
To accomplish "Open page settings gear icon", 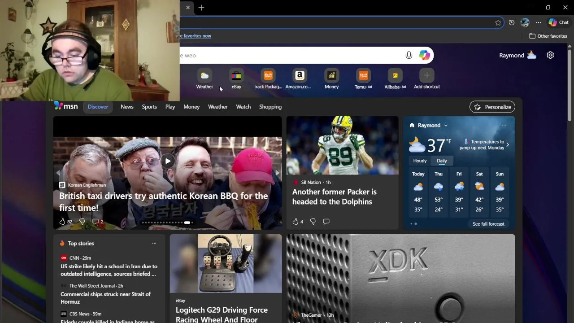I will click(x=550, y=55).
